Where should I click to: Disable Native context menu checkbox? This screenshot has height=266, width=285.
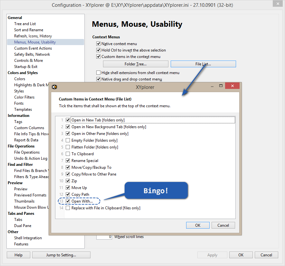[99, 44]
